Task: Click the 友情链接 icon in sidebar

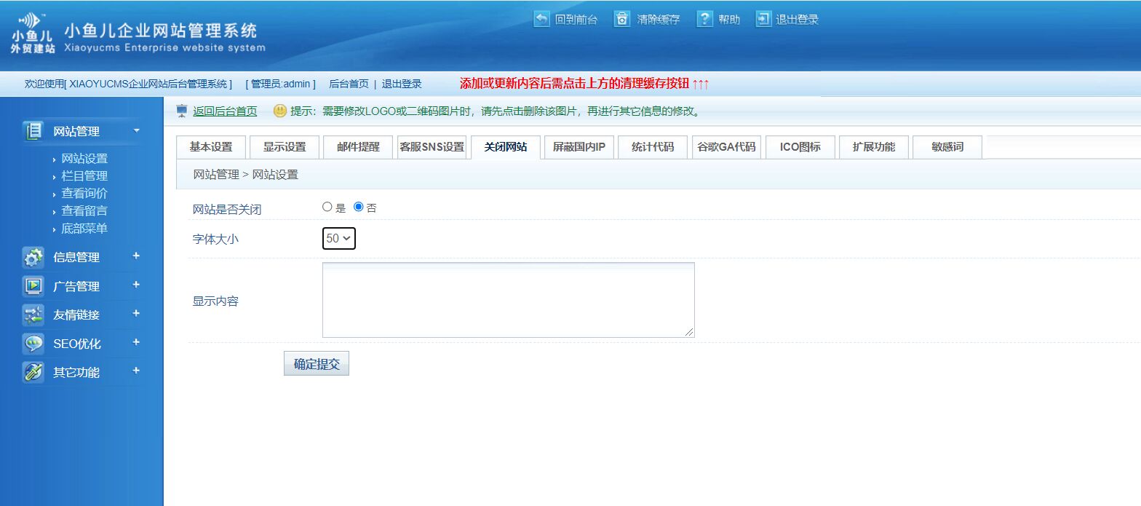Action: [x=33, y=315]
